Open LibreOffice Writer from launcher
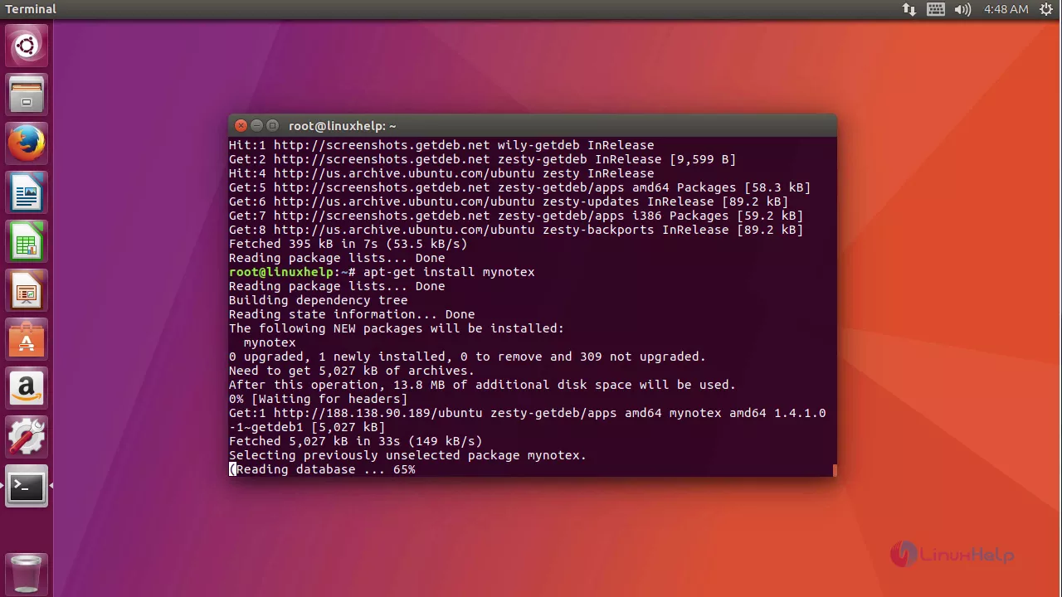This screenshot has height=597, width=1062. [27, 192]
